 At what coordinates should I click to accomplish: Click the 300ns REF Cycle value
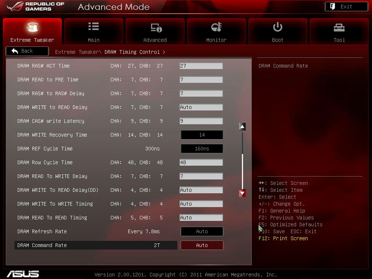pyautogui.click(x=152, y=149)
